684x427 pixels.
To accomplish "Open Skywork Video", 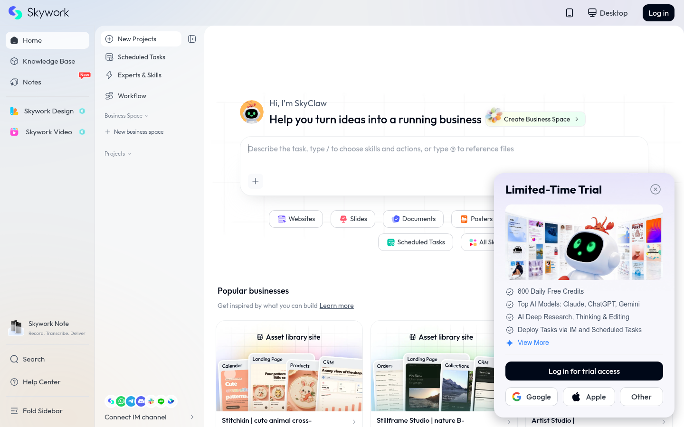I will tap(47, 132).
